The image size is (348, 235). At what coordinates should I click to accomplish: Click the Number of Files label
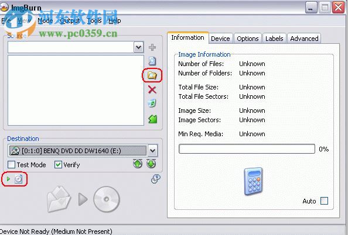201,64
